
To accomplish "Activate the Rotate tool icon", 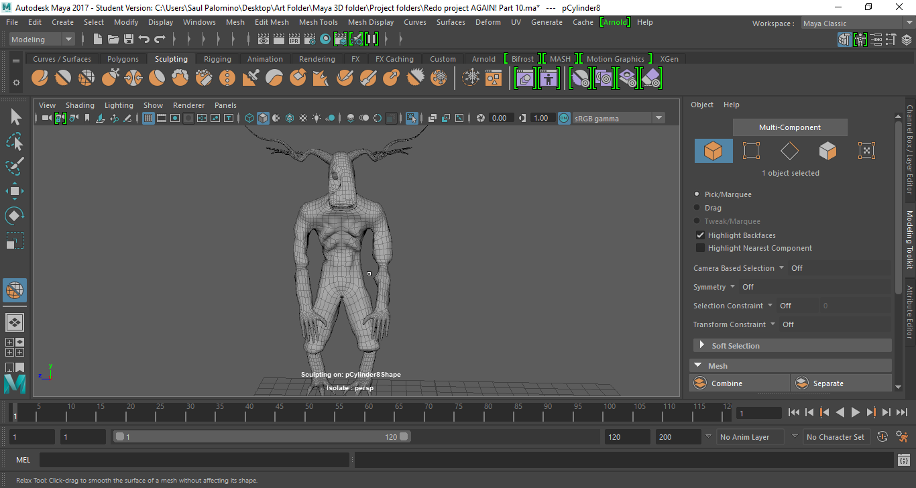I will point(15,216).
